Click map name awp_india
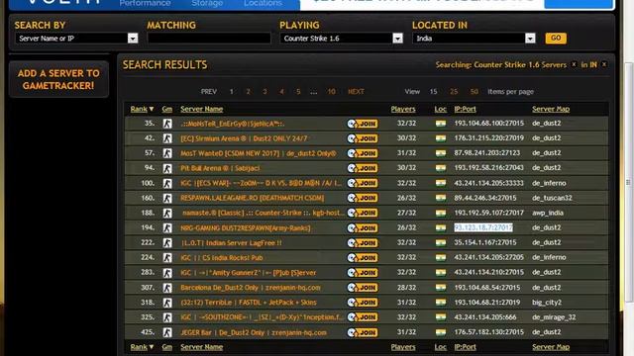 (x=548, y=213)
